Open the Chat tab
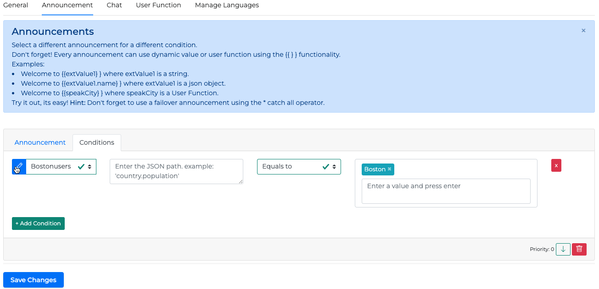 [114, 5]
